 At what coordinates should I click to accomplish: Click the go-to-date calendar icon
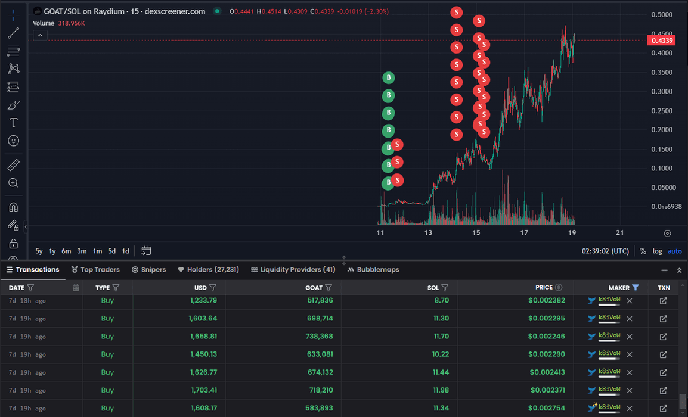coord(146,251)
